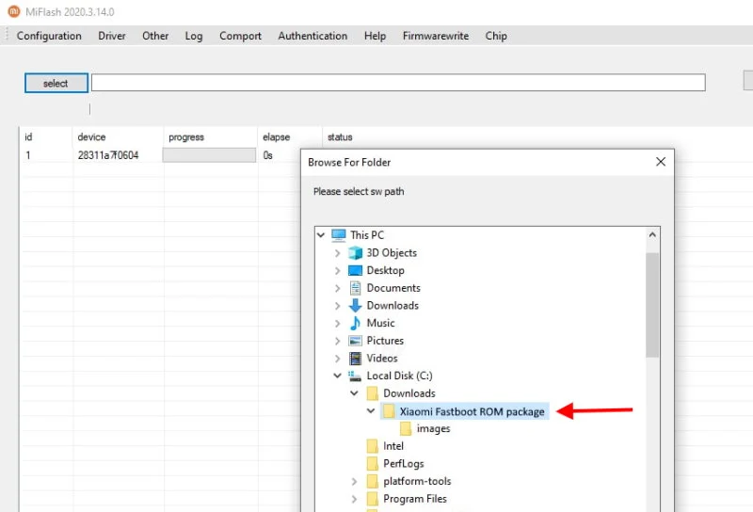753x512 pixels.
Task: Open the Firmwarewrite menu
Action: click(x=436, y=36)
